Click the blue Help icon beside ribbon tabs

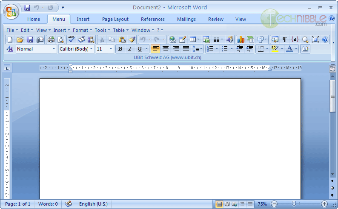tap(332, 19)
